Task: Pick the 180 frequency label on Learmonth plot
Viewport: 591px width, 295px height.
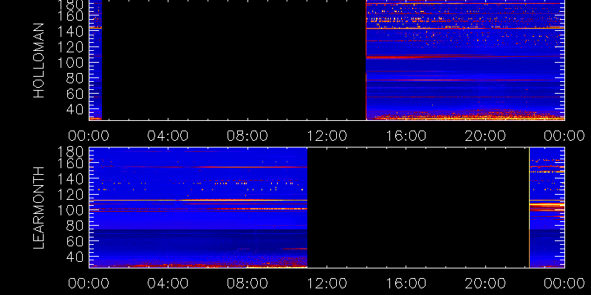Action: pyautogui.click(x=69, y=153)
